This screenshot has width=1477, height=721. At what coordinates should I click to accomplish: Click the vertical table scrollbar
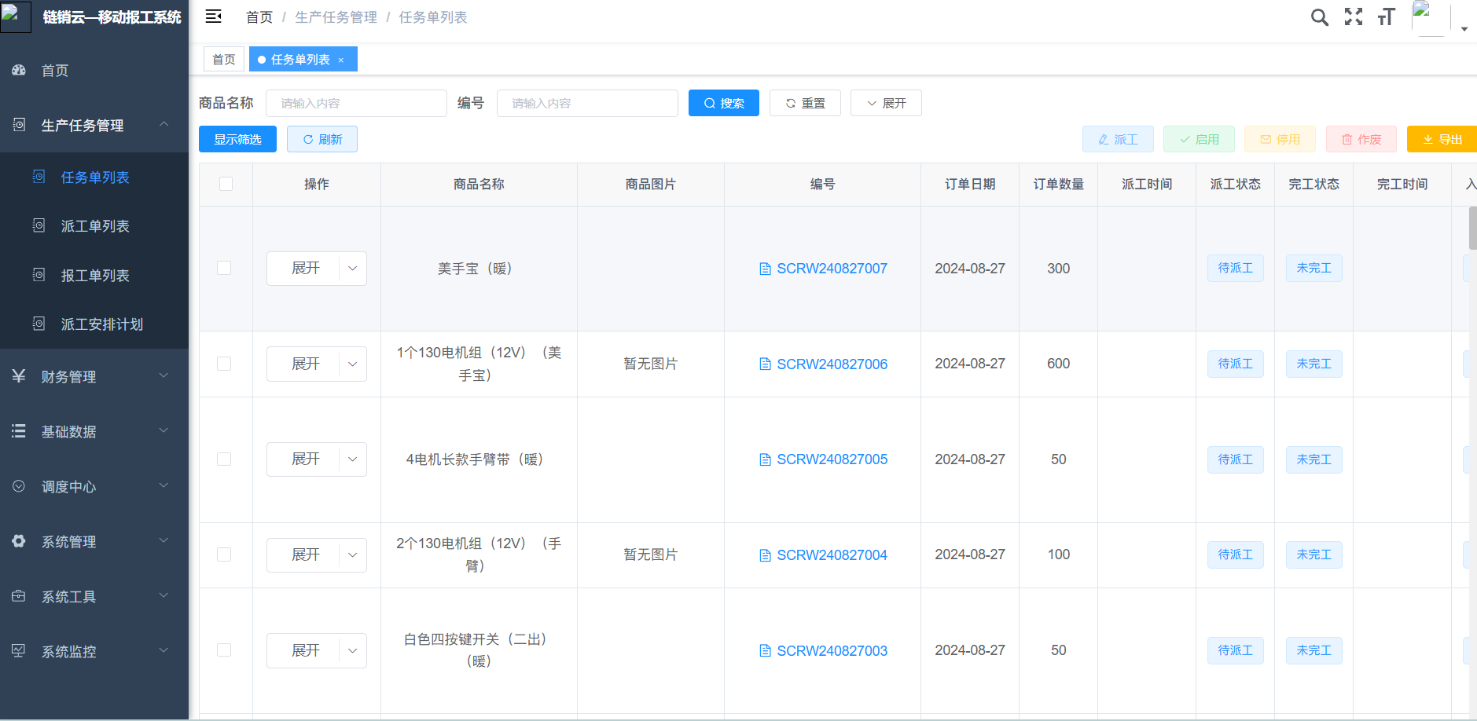click(x=1472, y=228)
